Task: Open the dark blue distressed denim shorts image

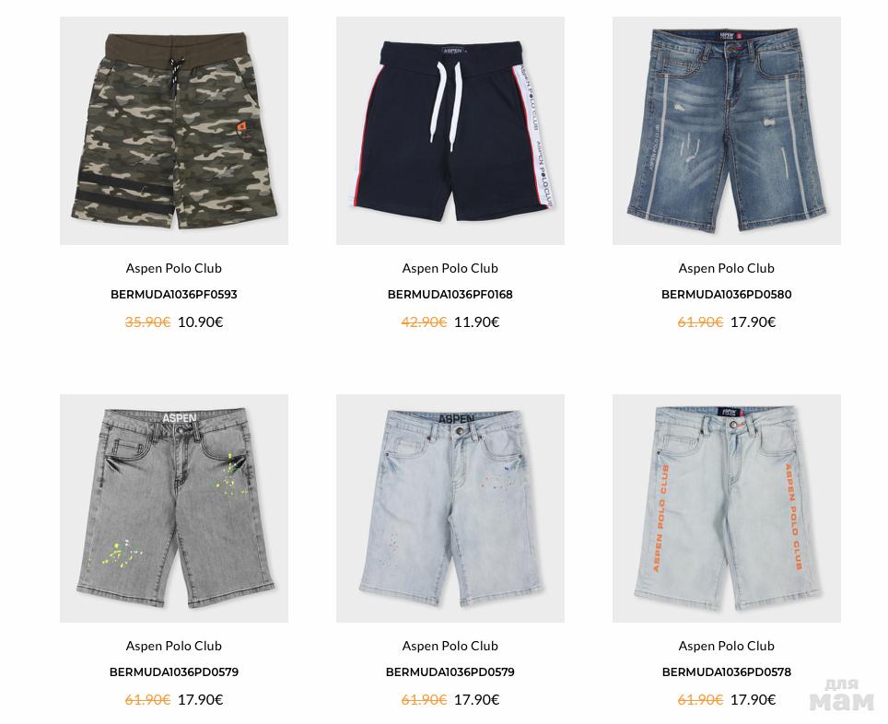Action: tap(727, 131)
